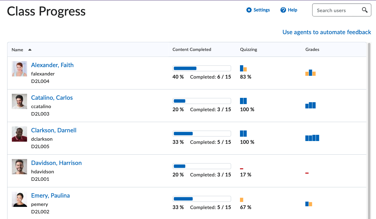Click Use agents to automate feedback

click(x=327, y=32)
